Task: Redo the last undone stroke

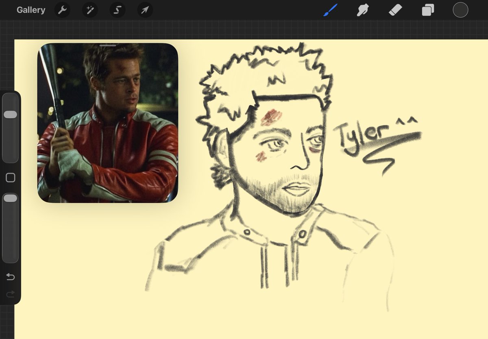Action: coord(10,293)
